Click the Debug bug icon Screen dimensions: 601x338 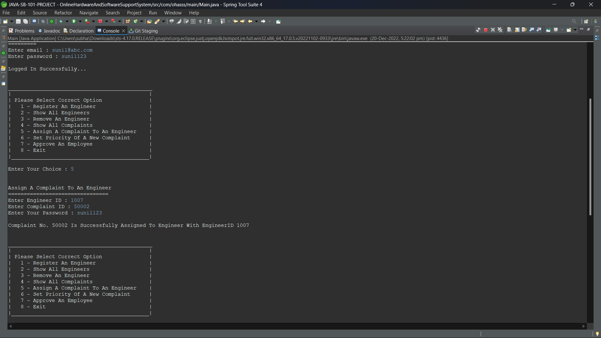[61, 21]
